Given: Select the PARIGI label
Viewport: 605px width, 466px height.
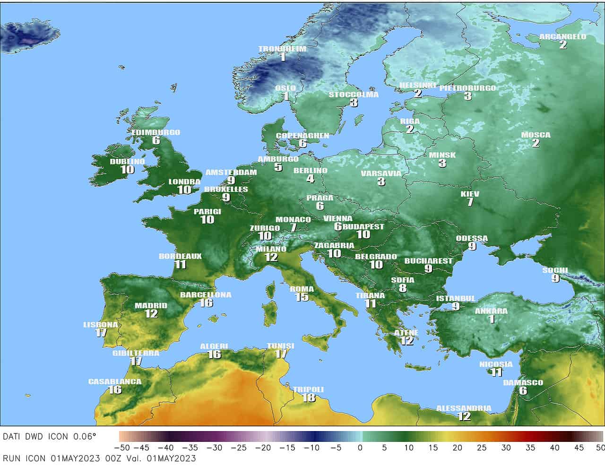Looking at the screenshot, I should (207, 211).
